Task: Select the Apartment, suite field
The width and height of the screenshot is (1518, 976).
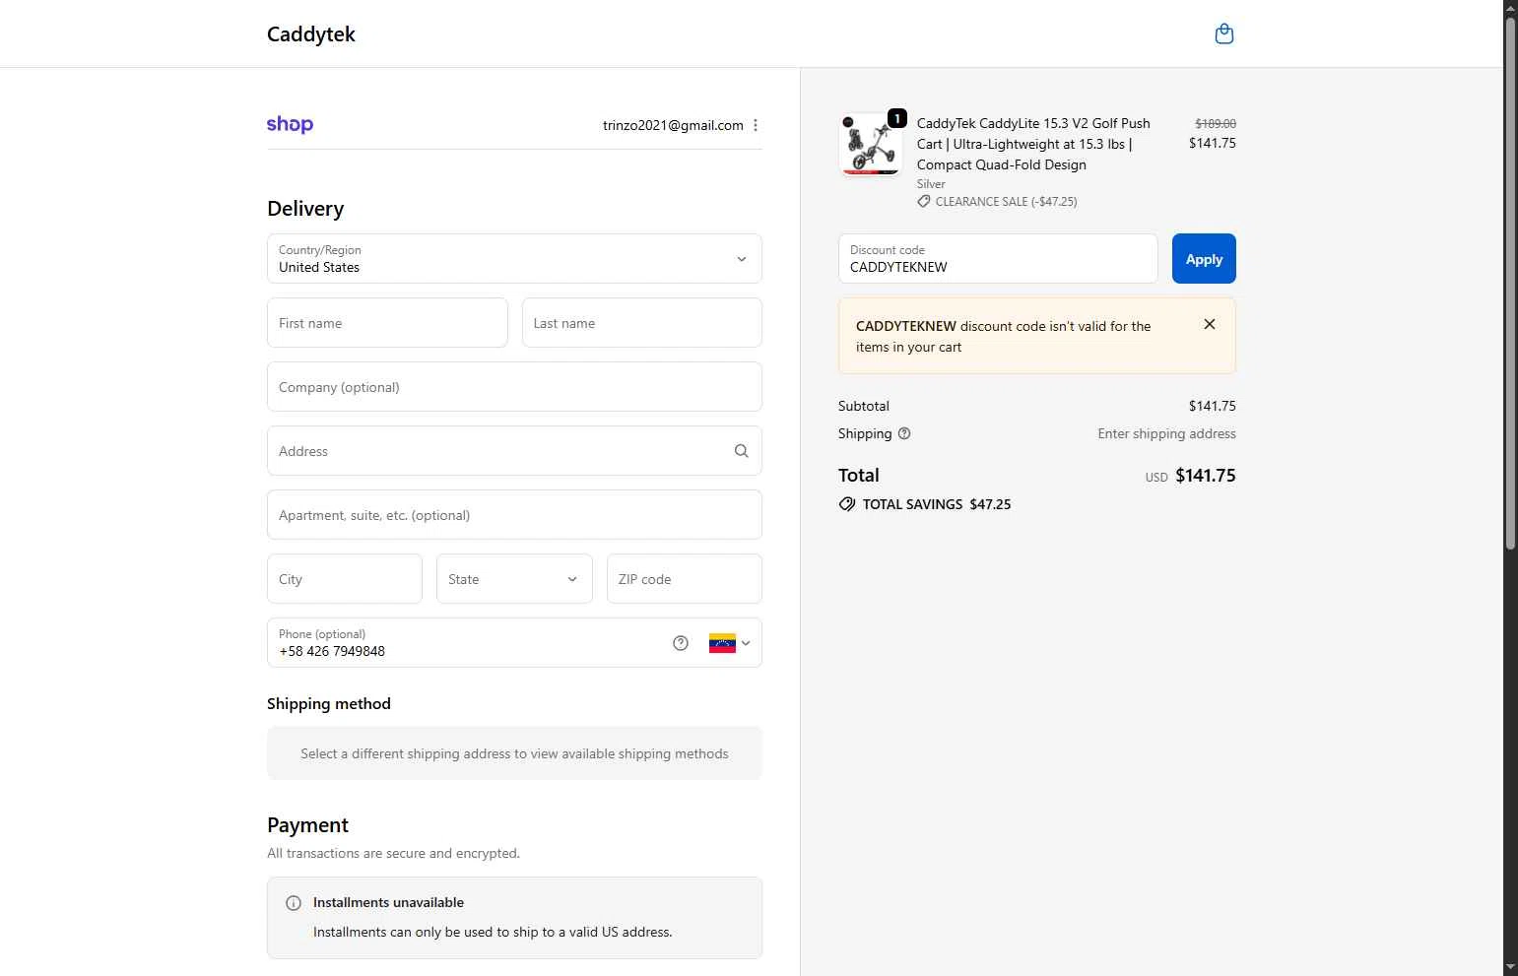Action: click(x=514, y=515)
